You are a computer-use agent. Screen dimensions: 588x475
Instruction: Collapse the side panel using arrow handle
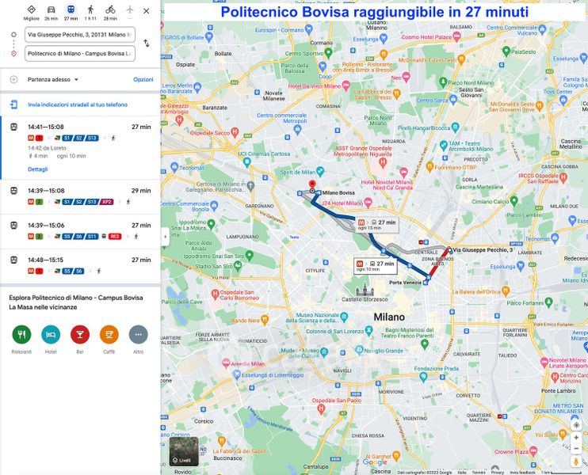(x=165, y=237)
